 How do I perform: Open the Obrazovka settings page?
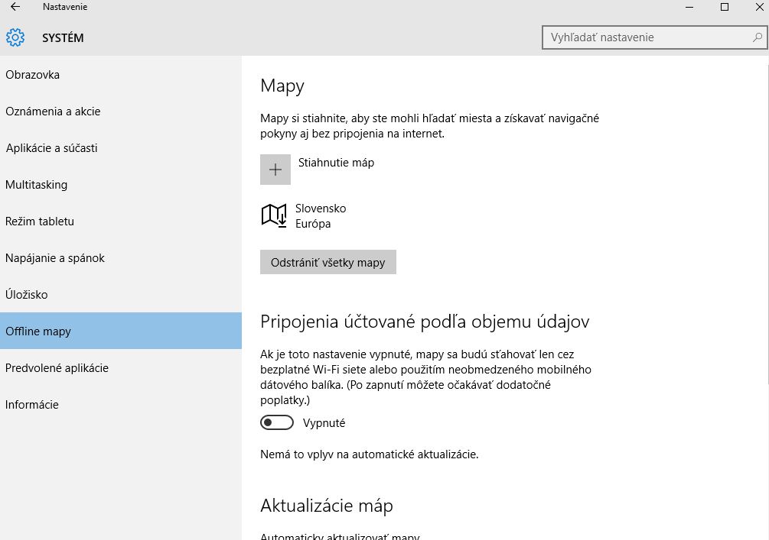point(32,75)
